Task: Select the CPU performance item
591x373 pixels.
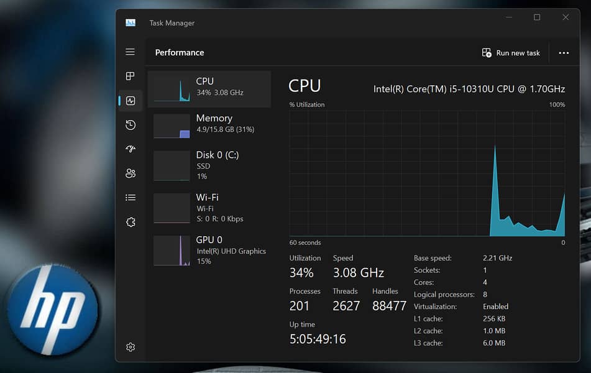Action: pos(209,87)
